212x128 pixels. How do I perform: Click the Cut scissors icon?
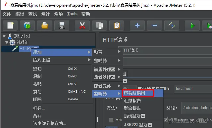[x=82, y=25]
